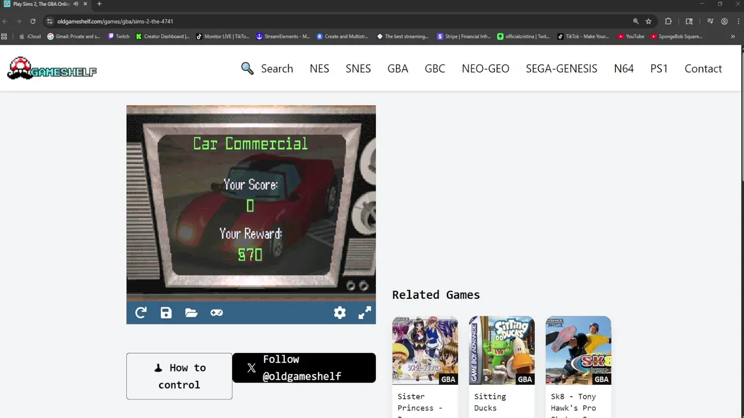Open the Monitor LIVE TikTok bookmark
The height and width of the screenshot is (418, 744).
(223, 37)
